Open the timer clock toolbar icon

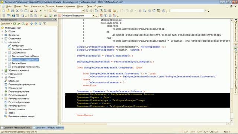[x=163, y=11]
